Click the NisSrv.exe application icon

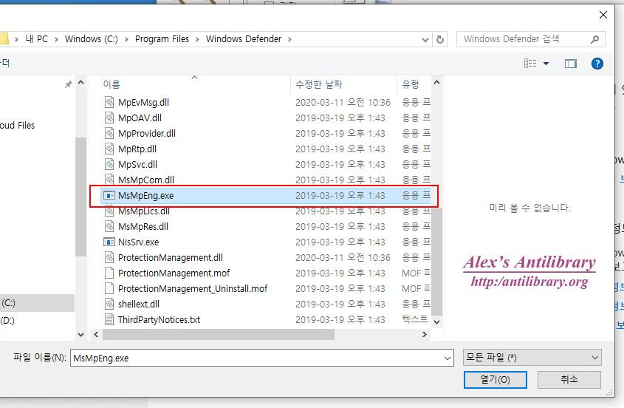point(109,242)
